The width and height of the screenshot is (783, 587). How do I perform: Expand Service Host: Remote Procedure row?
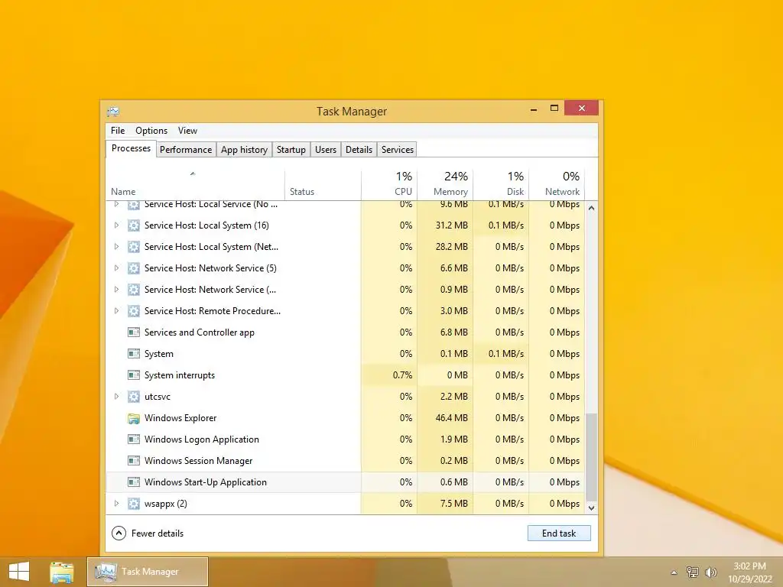tap(116, 311)
